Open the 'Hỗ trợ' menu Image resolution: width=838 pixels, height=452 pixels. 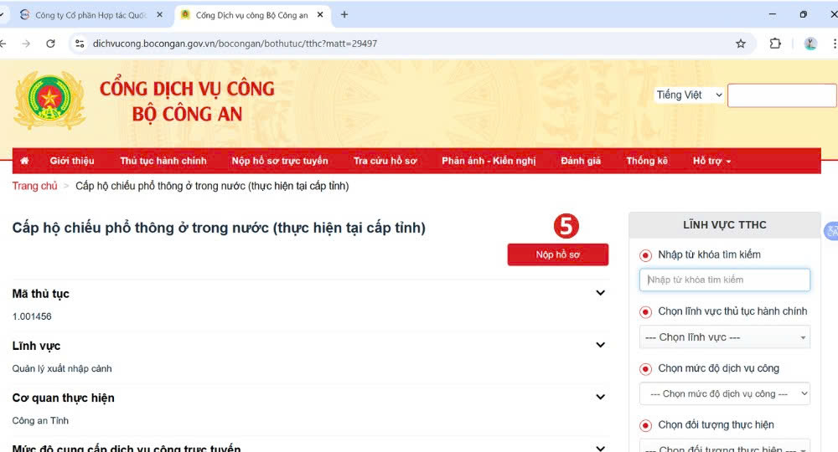pos(711,161)
